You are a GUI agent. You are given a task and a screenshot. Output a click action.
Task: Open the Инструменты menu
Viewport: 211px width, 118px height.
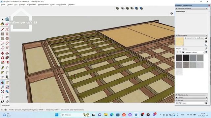(43, 5)
